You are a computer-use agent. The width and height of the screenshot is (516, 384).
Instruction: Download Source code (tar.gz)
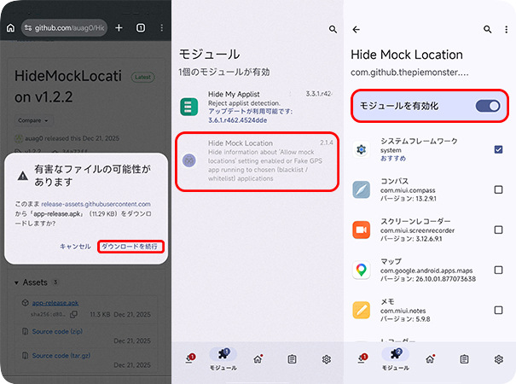61,356
